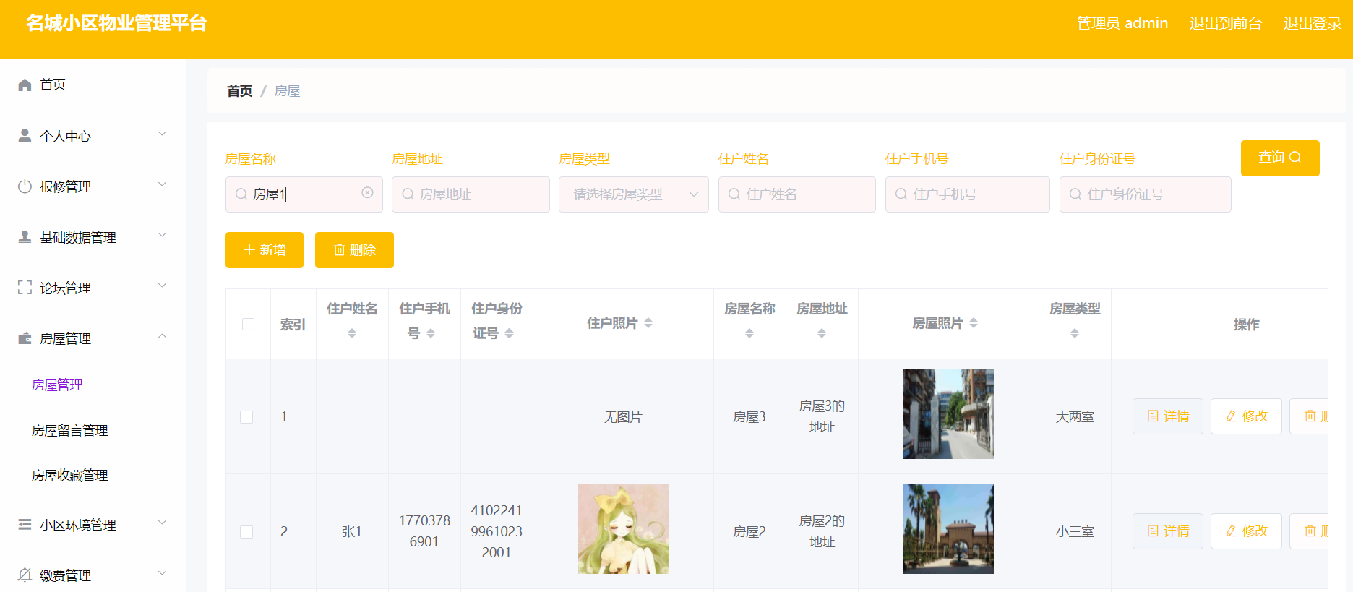Click 修改 for row 房屋2

click(1247, 531)
